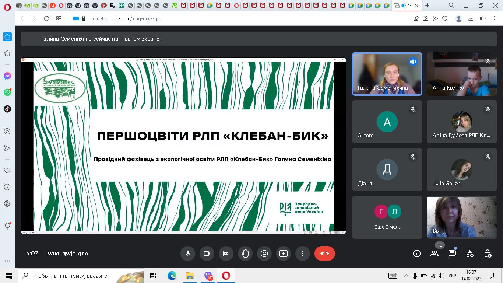Image resolution: width=503 pixels, height=283 pixels.
Task: Open host controls lock icon
Action: (488, 254)
